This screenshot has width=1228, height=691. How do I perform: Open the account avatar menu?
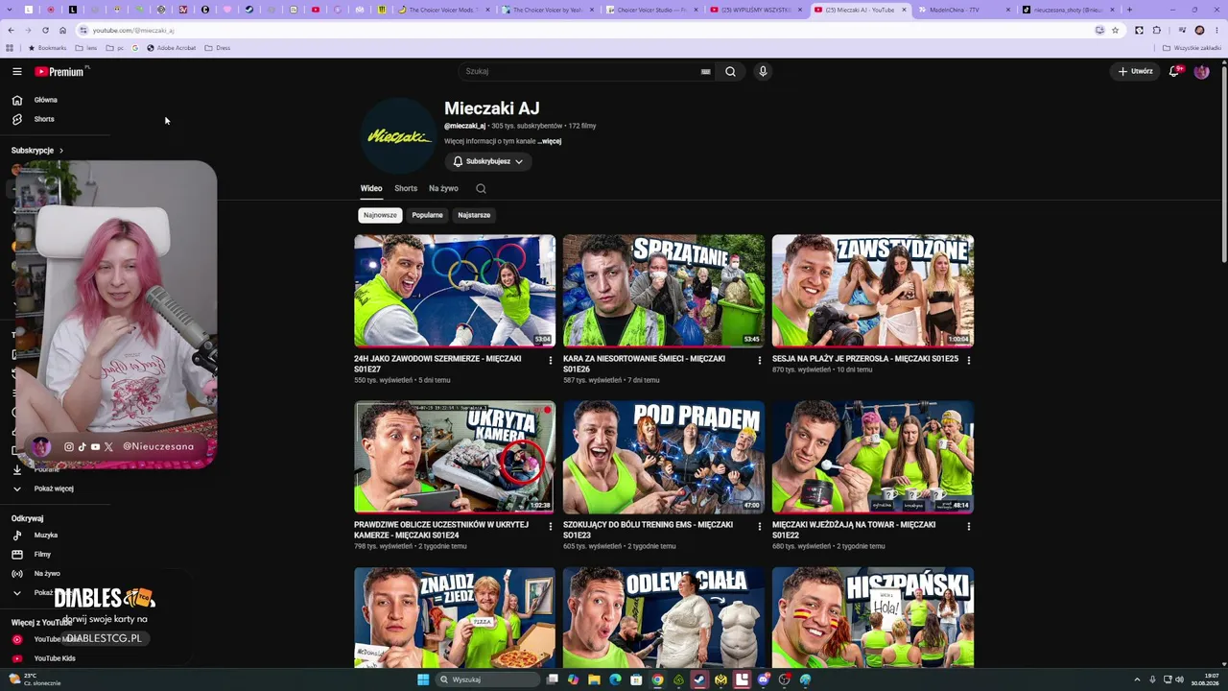point(1201,71)
